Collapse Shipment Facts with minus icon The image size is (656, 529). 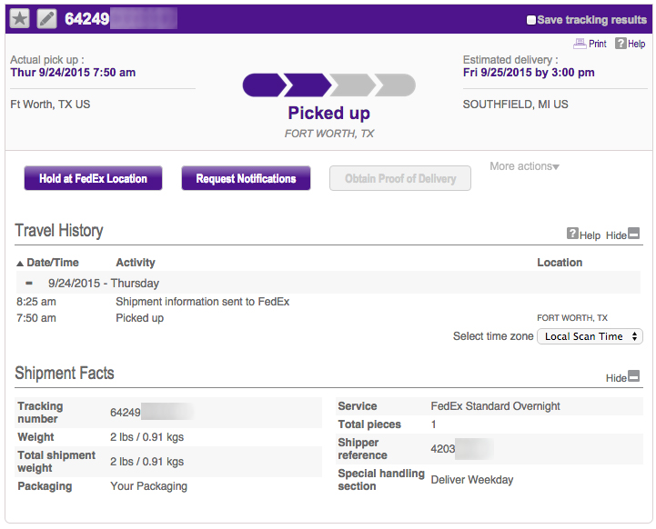click(x=634, y=376)
